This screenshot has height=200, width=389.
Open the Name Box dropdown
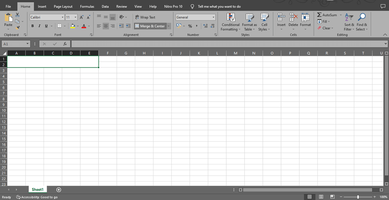(x=28, y=44)
